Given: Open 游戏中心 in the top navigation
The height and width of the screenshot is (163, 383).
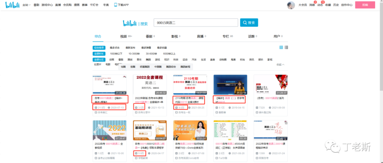Looking at the screenshot, I should pos(47,5).
